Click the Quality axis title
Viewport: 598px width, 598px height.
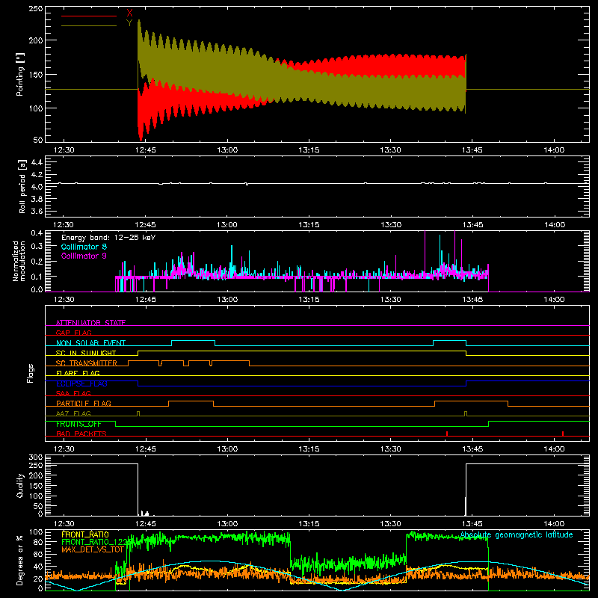(20, 485)
